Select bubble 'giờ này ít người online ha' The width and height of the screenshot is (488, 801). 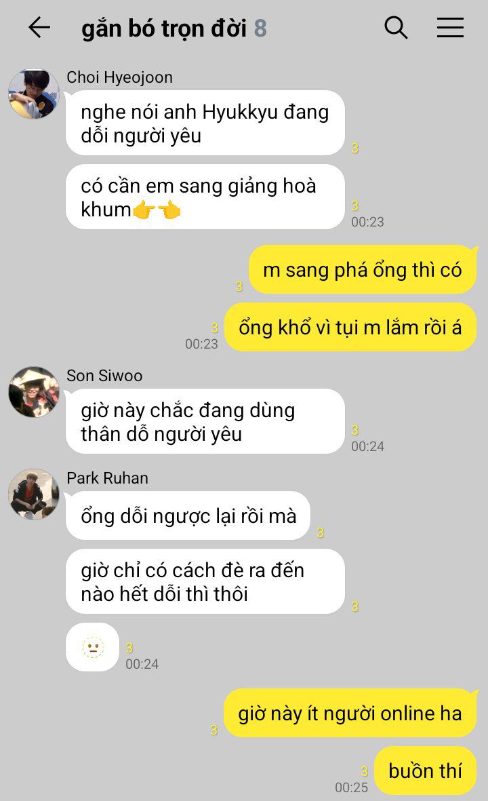click(350, 713)
